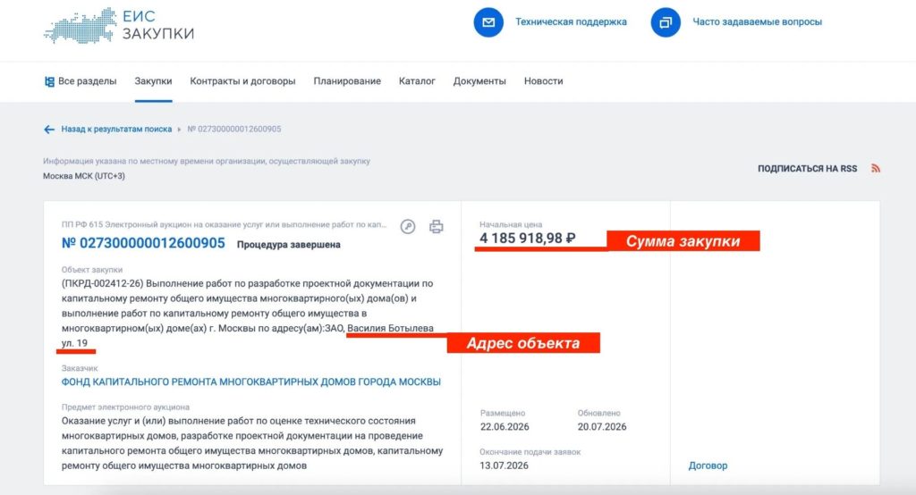Open the Новости section
This screenshot has height=495, width=916.
pos(543,81)
